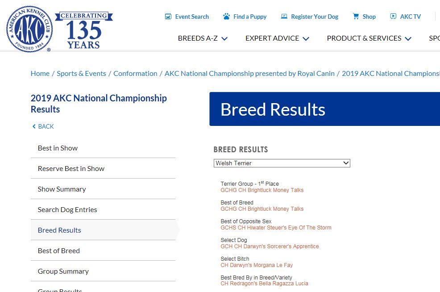The width and height of the screenshot is (440, 292).
Task: Click the AKC TV play icon
Action: (394, 16)
